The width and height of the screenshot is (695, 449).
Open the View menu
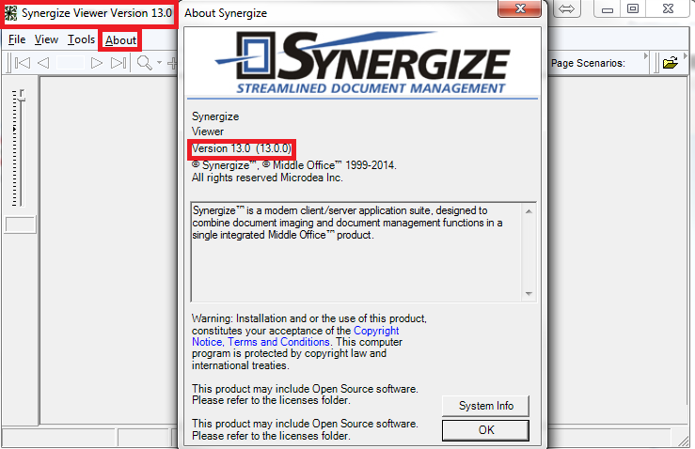46,39
